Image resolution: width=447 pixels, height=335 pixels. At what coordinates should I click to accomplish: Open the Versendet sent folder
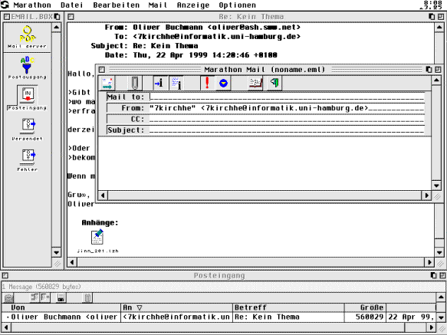(28, 129)
